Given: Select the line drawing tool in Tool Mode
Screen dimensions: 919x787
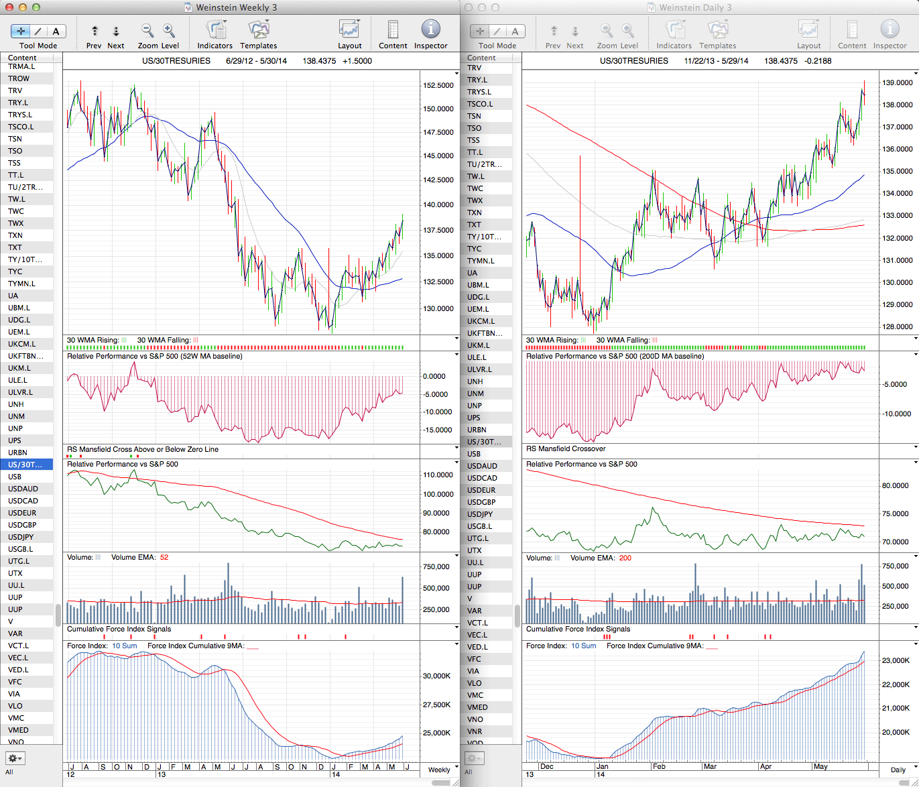Looking at the screenshot, I should coord(38,31).
